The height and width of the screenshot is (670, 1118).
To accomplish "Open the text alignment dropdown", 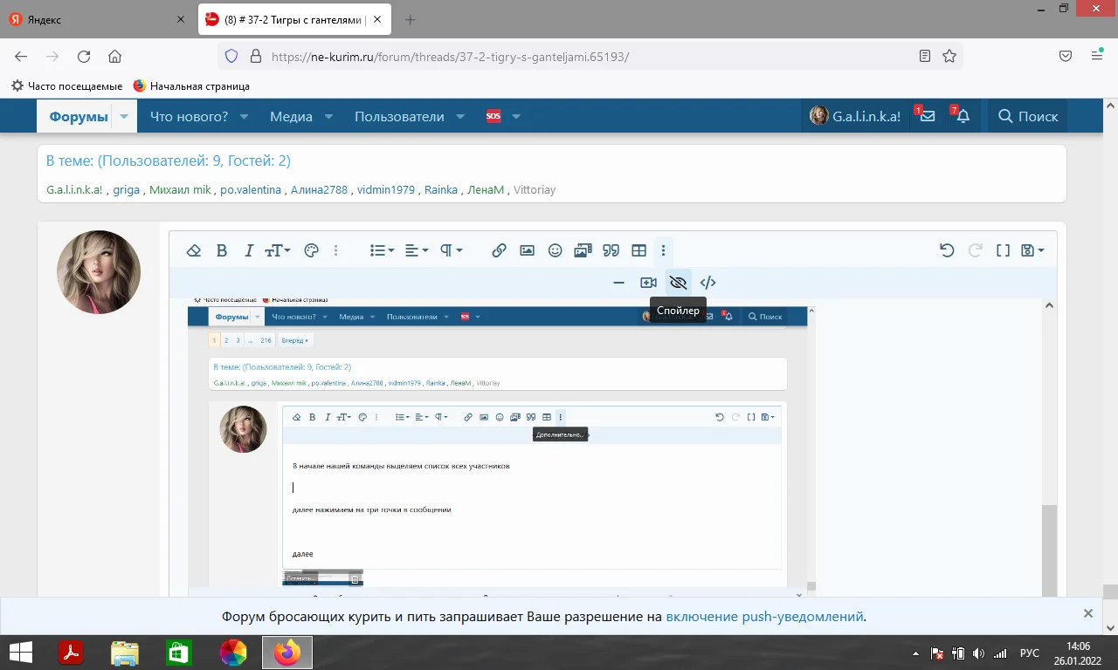I will click(417, 250).
